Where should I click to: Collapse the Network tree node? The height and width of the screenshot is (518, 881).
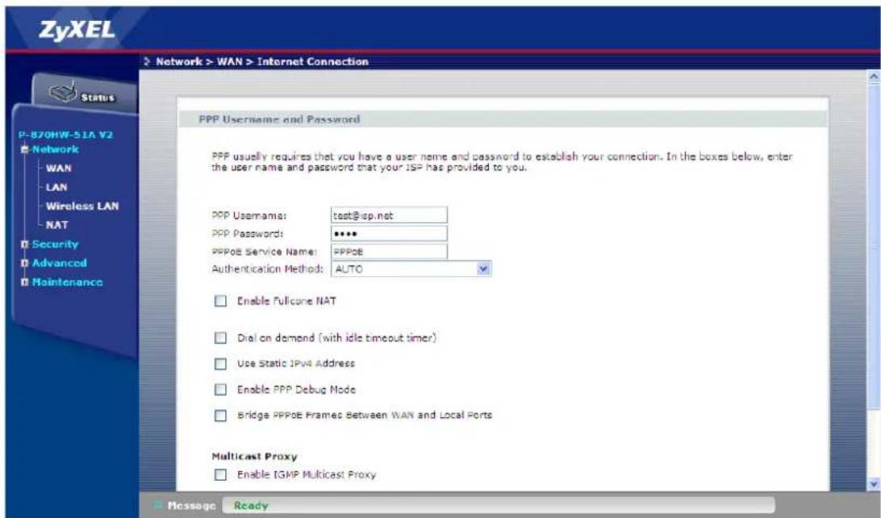(25, 149)
